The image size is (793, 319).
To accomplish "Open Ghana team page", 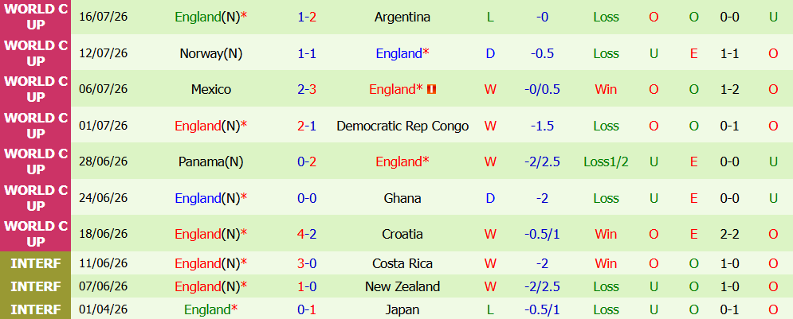I will pos(402,198).
